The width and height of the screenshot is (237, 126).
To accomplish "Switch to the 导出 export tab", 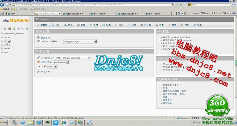I will [106, 25].
